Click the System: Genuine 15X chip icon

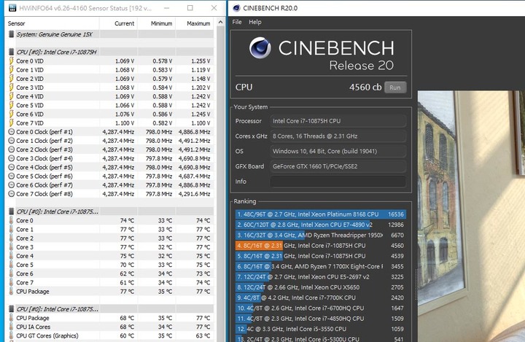(11, 34)
